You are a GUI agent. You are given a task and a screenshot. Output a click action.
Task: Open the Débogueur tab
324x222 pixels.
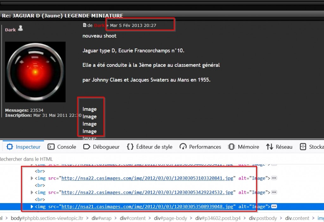[x=101, y=147]
